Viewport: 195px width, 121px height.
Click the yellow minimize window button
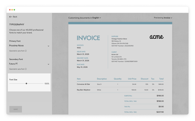pos(12,10)
